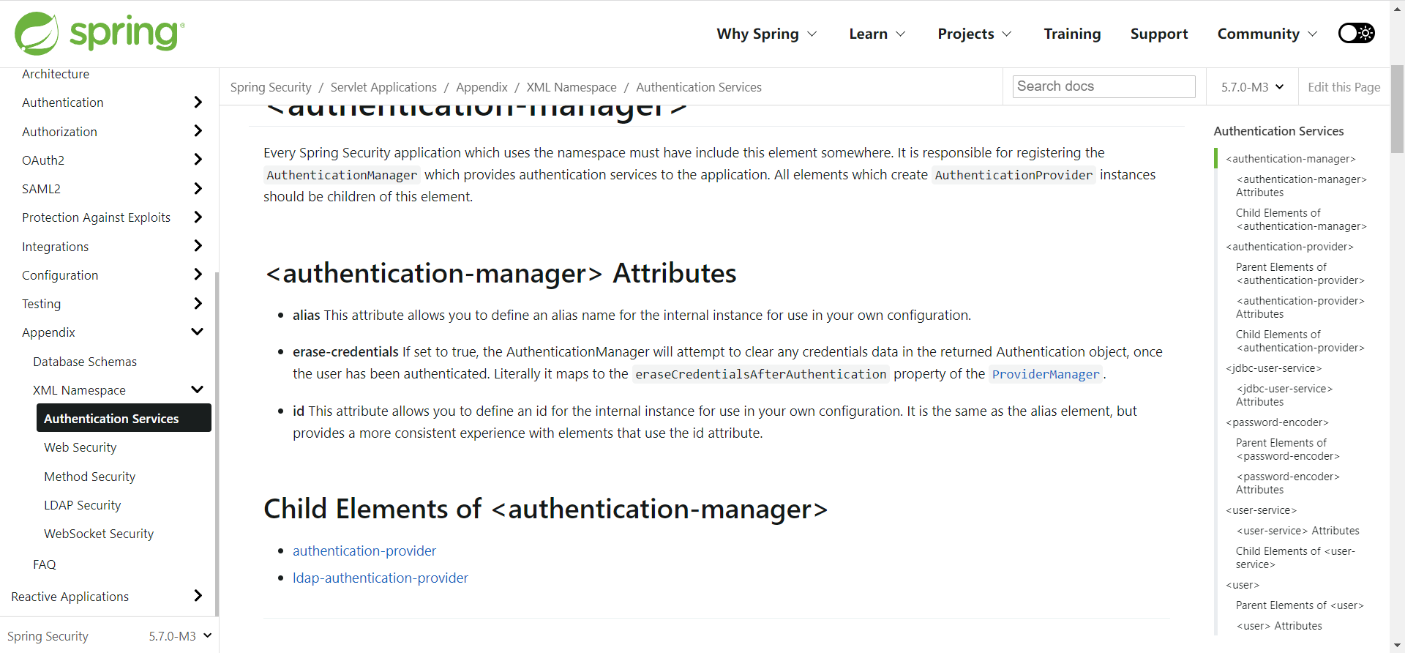The height and width of the screenshot is (653, 1405).
Task: Click the Search docs field
Action: pyautogui.click(x=1104, y=86)
